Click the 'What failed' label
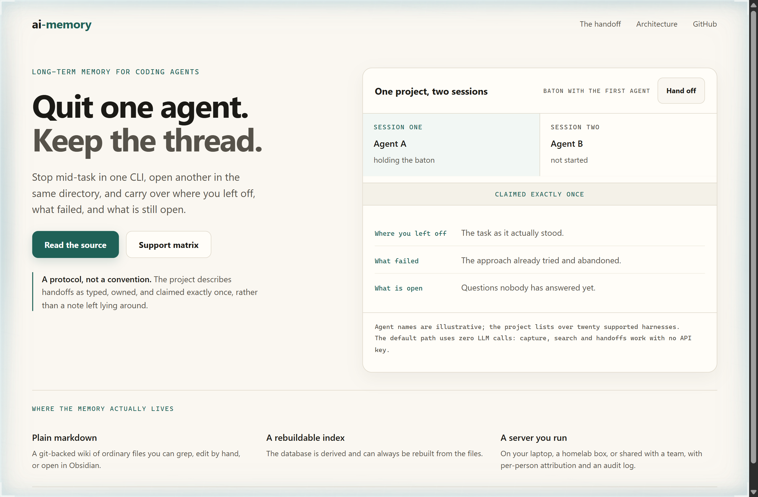 (x=396, y=261)
